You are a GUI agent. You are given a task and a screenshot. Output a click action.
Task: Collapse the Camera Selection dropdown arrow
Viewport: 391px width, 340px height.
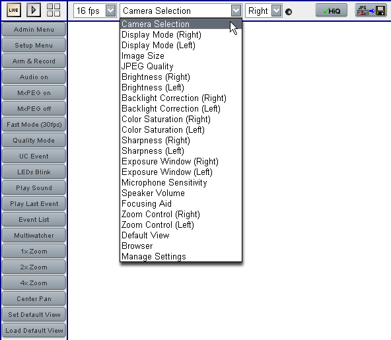pyautogui.click(x=236, y=11)
